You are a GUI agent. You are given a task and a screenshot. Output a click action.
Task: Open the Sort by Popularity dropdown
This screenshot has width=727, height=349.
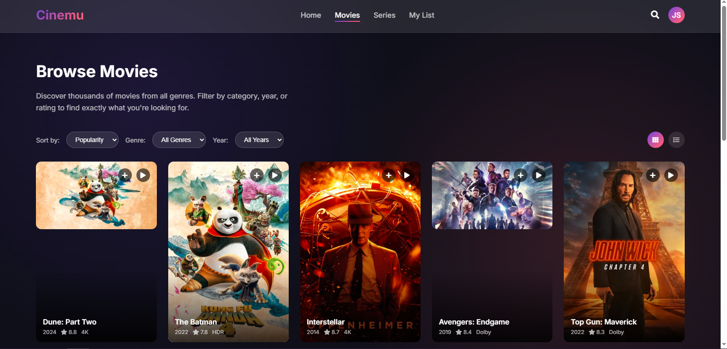pyautogui.click(x=92, y=140)
